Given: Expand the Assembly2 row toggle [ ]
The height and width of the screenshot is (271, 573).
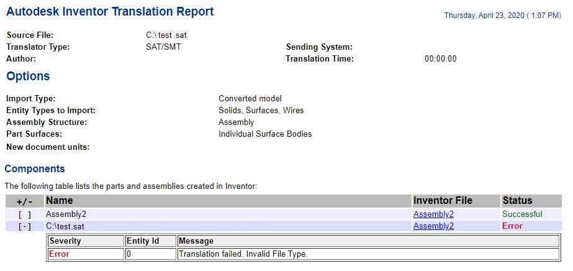Looking at the screenshot, I should point(24,214).
